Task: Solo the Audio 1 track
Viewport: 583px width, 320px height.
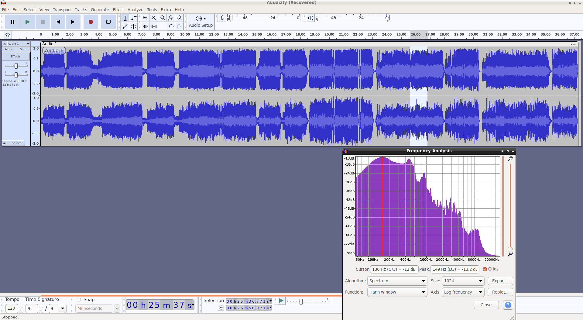Action: point(23,49)
